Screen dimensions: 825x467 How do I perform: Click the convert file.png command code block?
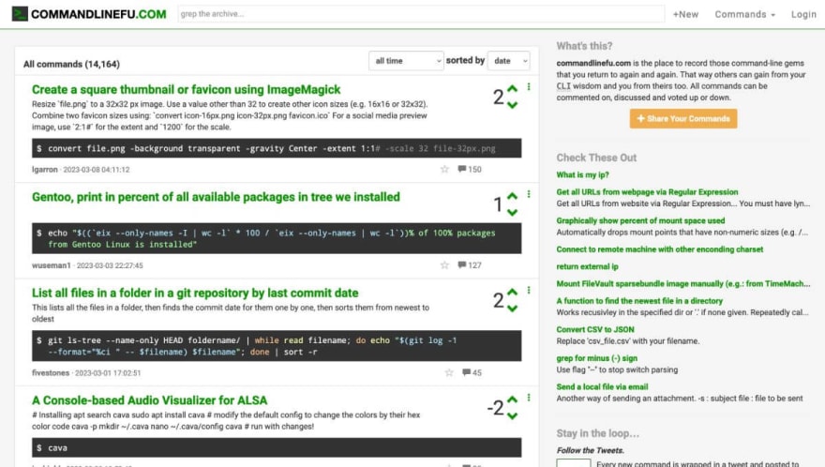point(277,148)
